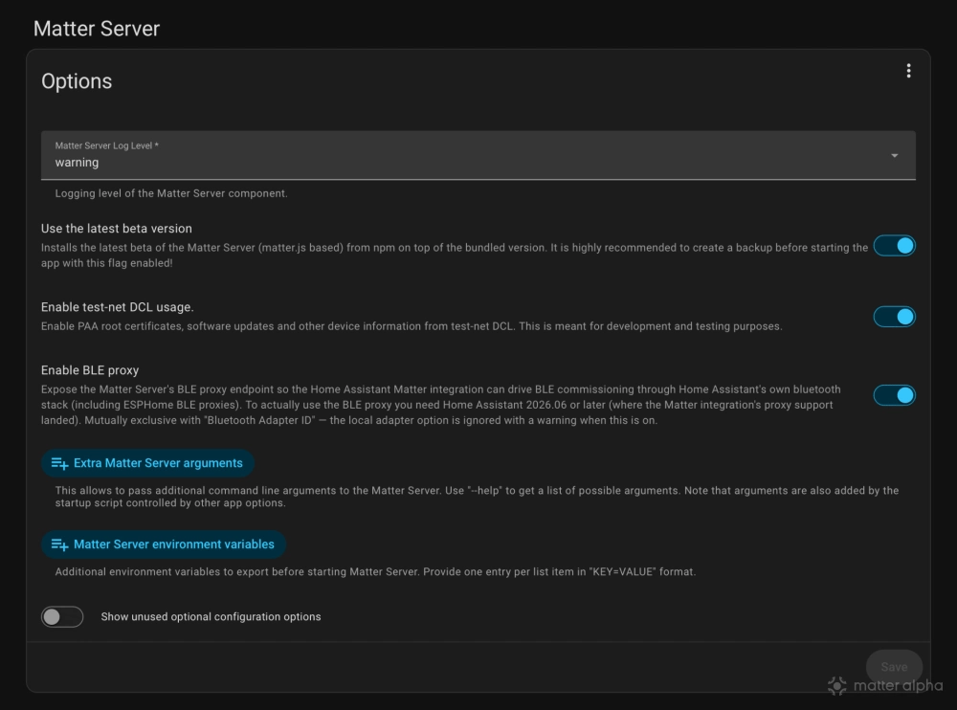Add Extra Matter Server arguments
Image resolution: width=957 pixels, height=710 pixels.
coord(147,463)
